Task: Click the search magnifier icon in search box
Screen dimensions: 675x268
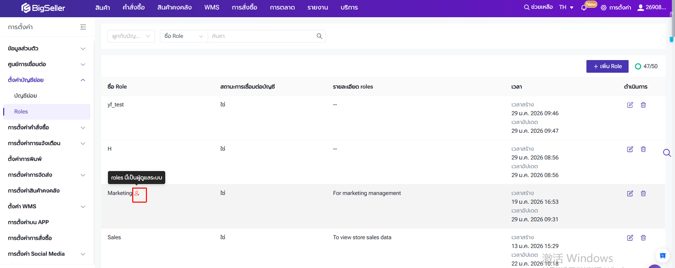Action: click(319, 36)
